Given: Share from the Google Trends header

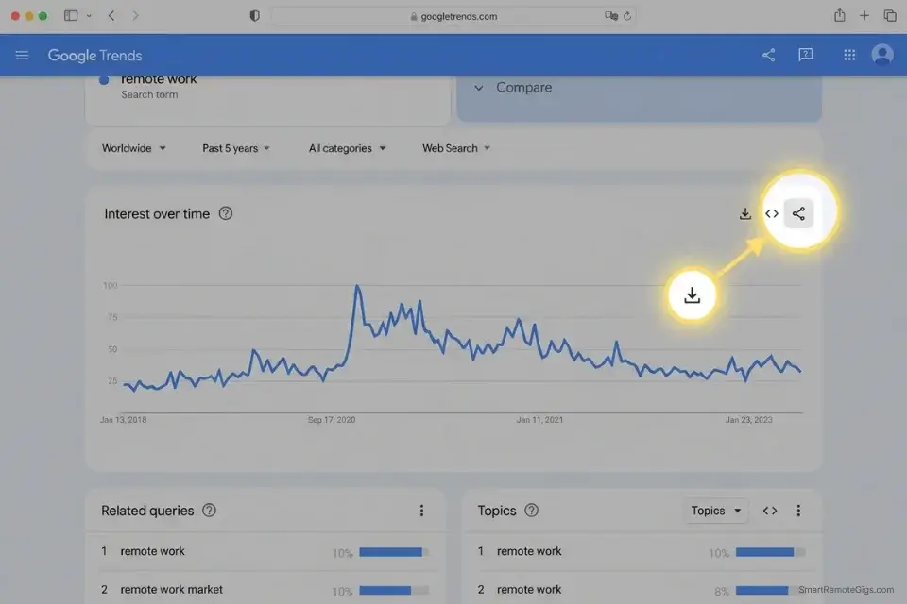Looking at the screenshot, I should (768, 55).
